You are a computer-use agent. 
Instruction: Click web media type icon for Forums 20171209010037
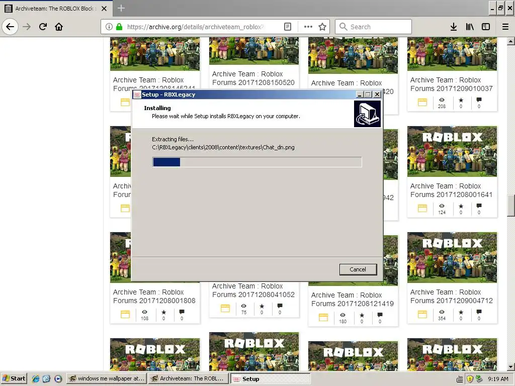pyautogui.click(x=422, y=103)
